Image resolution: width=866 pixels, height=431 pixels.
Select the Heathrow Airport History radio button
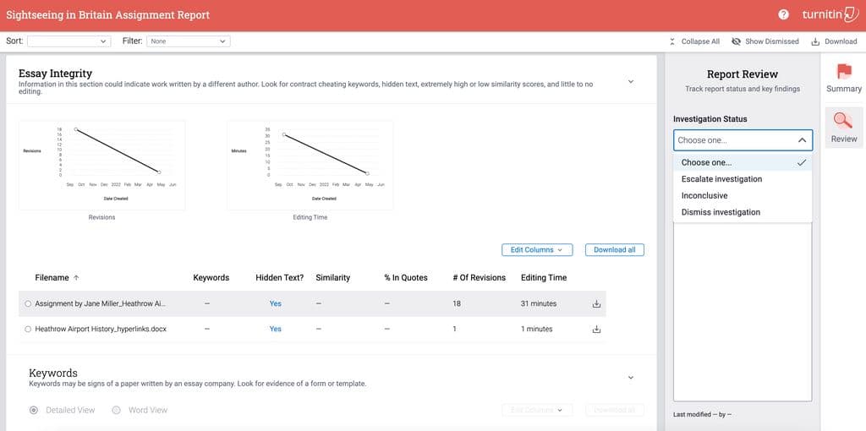point(28,330)
